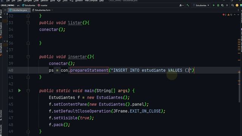Image resolution: width=242 pixels, height=136 pixels.
Task: Open the Structure tool window
Action: (x=1, y=115)
